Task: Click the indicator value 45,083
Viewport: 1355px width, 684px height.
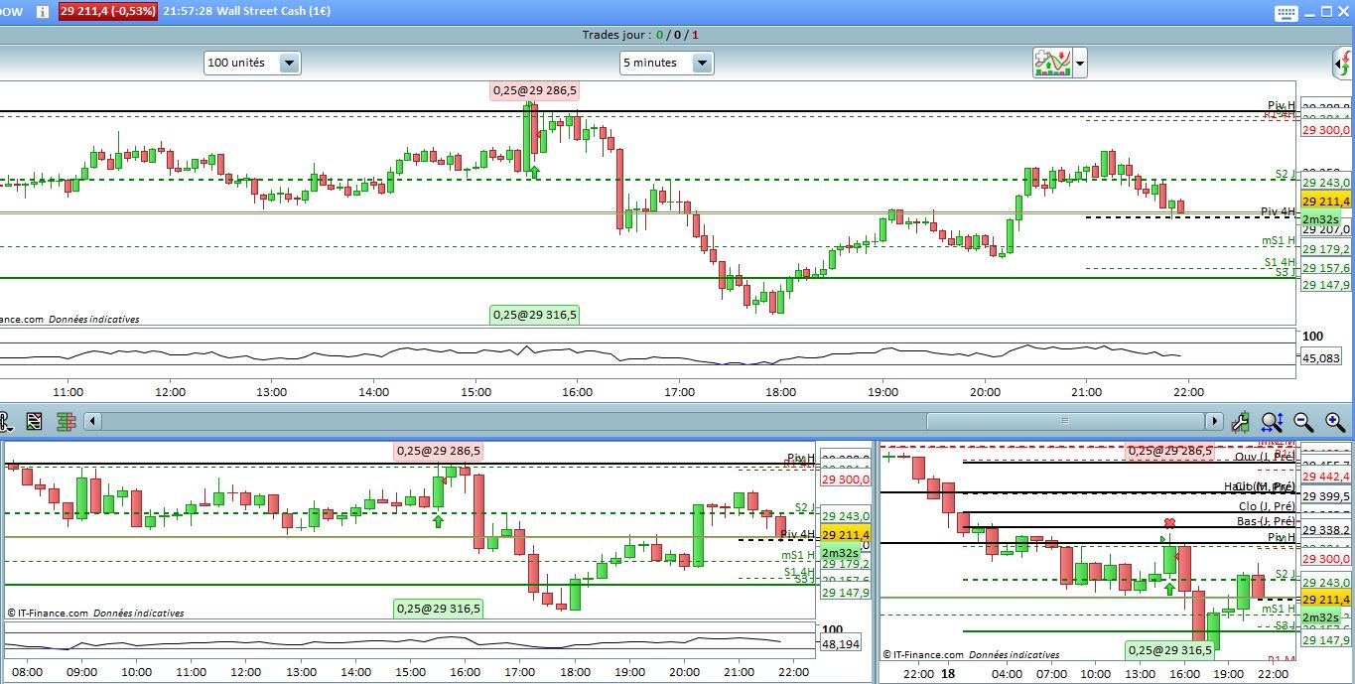Action: click(1321, 357)
